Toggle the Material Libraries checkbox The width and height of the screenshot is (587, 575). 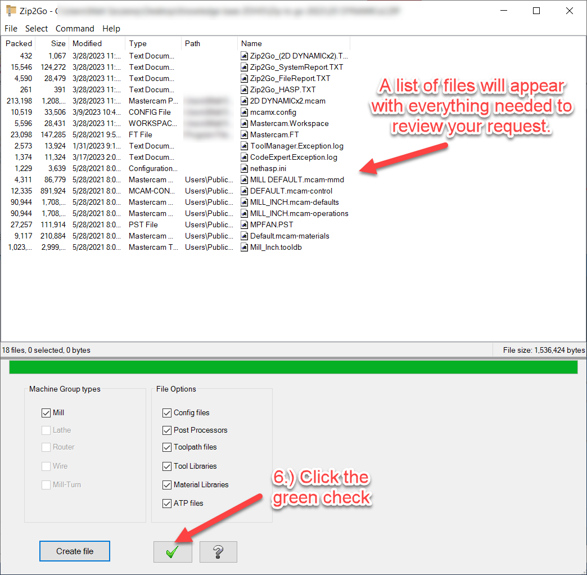coord(167,485)
